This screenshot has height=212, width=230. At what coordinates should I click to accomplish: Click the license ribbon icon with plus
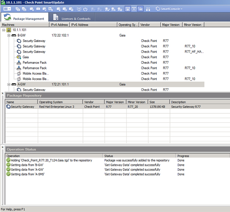(x=114, y=9)
